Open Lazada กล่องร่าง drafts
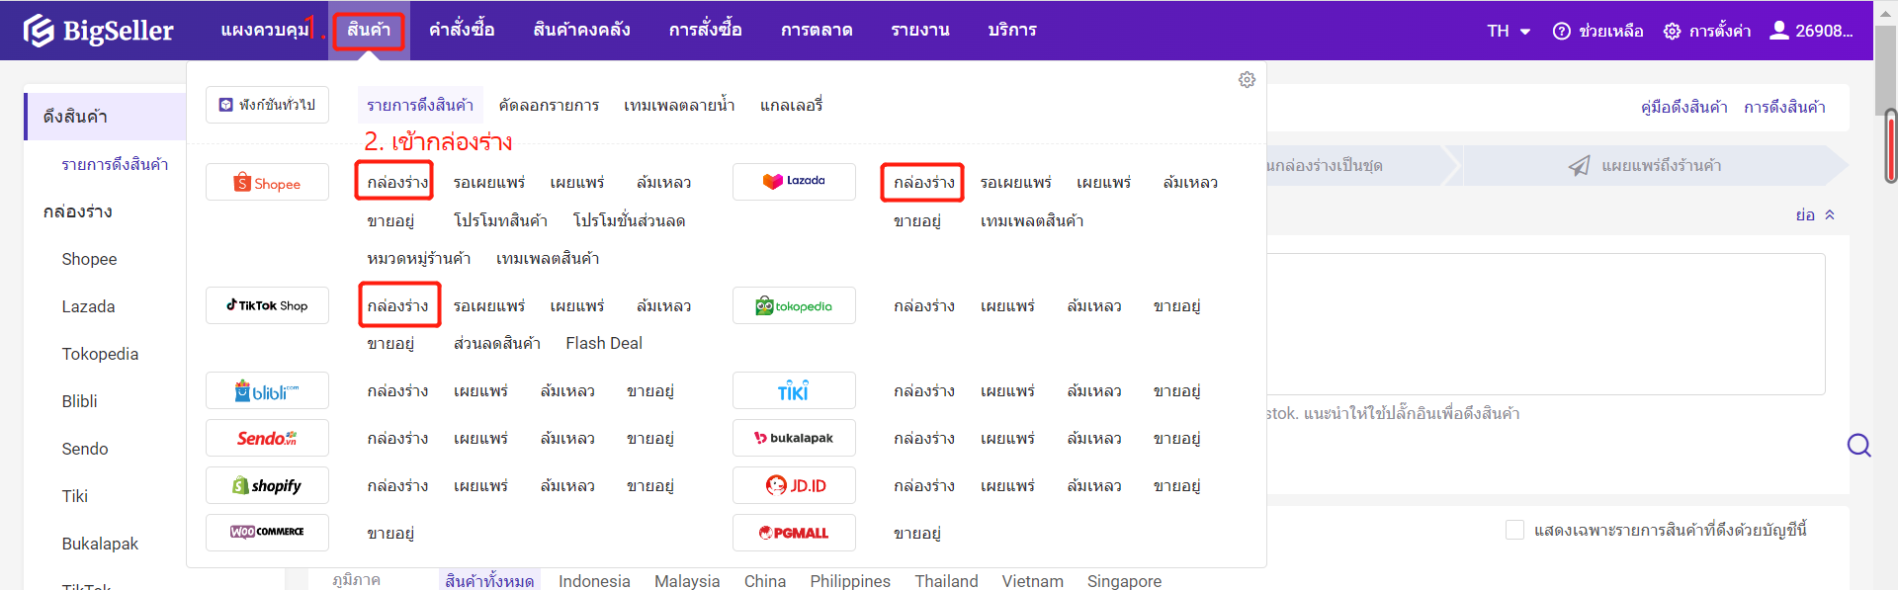Image resolution: width=1898 pixels, height=590 pixels. tap(924, 182)
